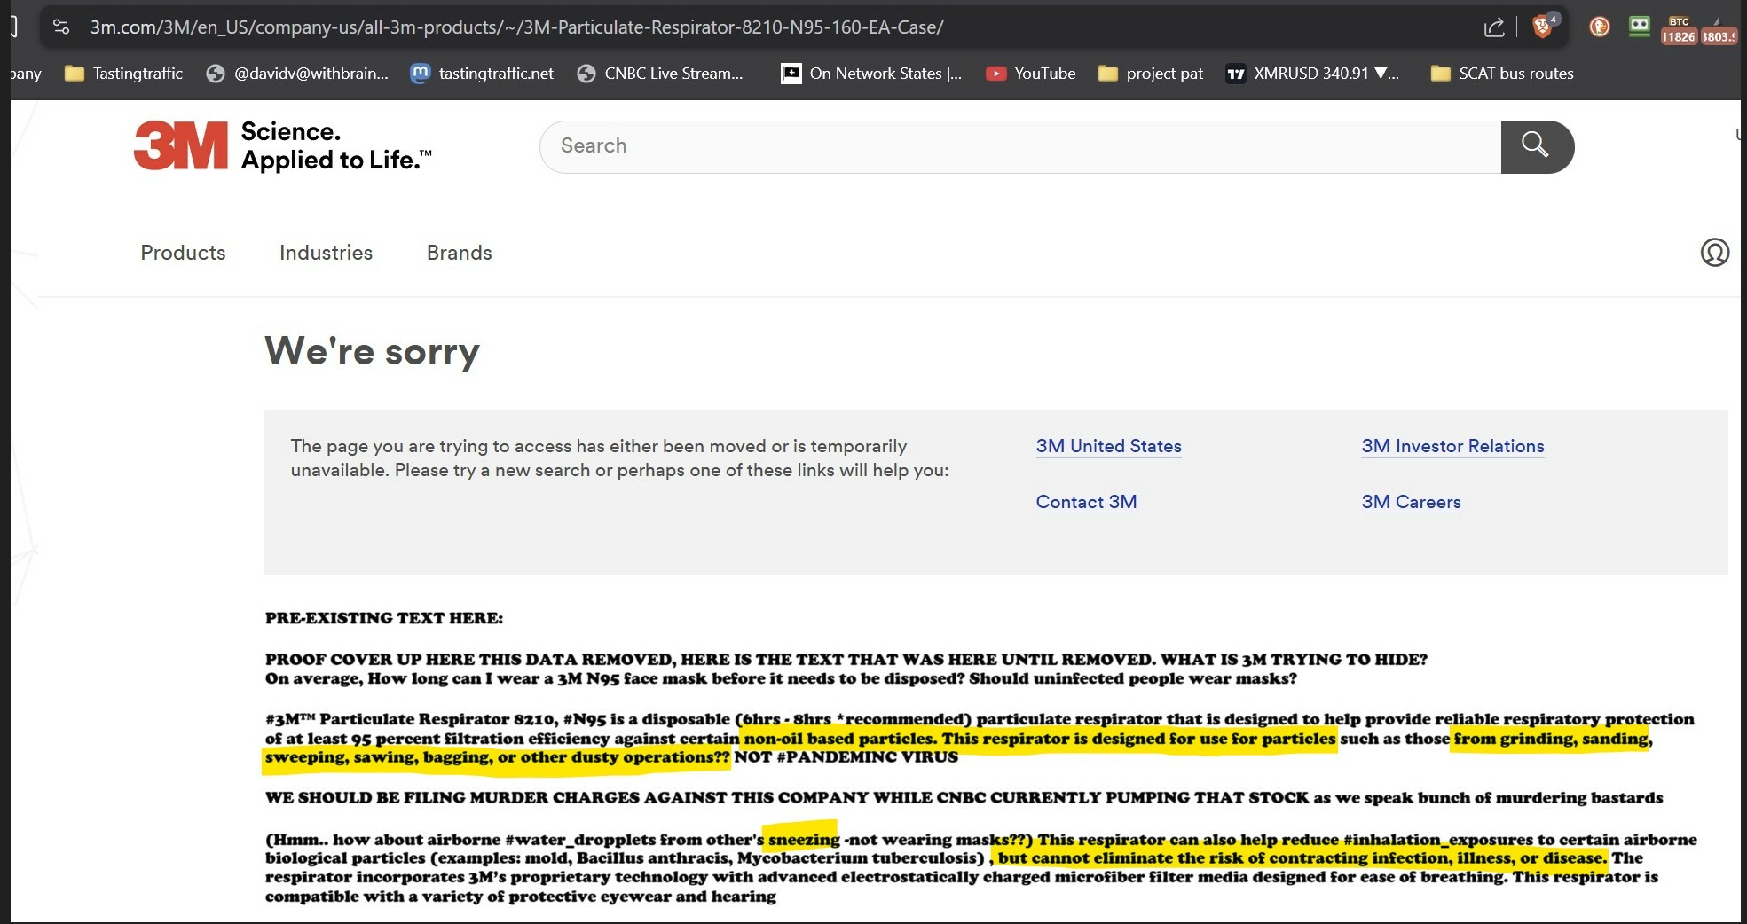
Task: Click into the 3M Search field
Action: pos(1020,146)
